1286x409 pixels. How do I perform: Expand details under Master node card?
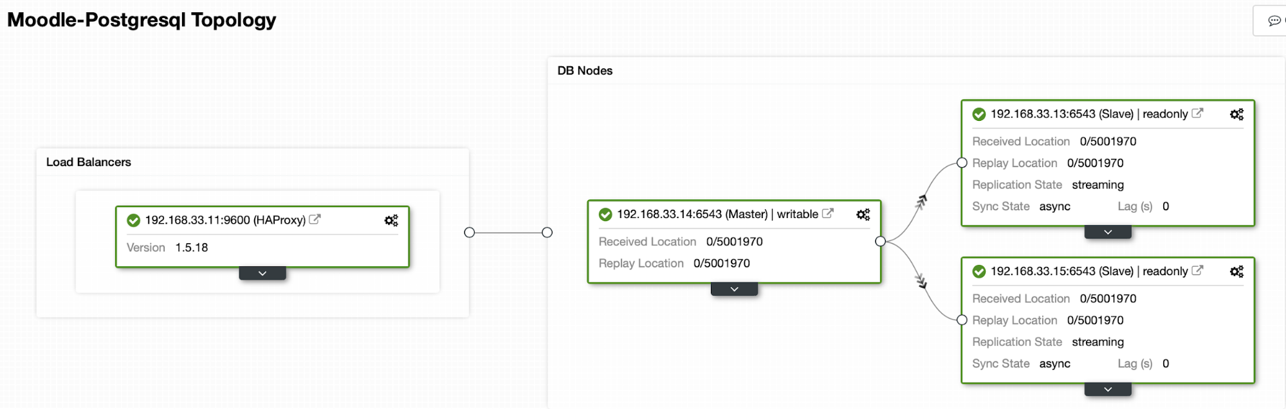pos(734,289)
